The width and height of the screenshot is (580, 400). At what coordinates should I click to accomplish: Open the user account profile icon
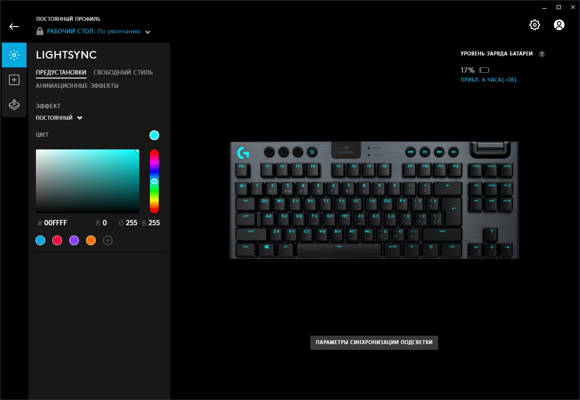(559, 25)
